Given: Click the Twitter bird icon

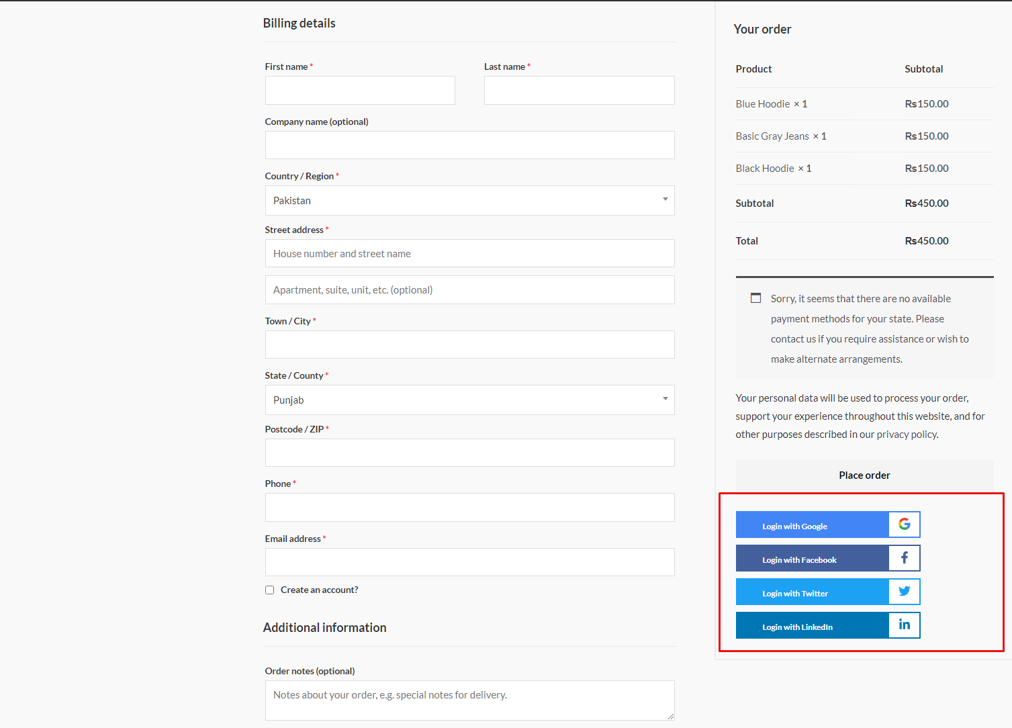Looking at the screenshot, I should point(904,591).
